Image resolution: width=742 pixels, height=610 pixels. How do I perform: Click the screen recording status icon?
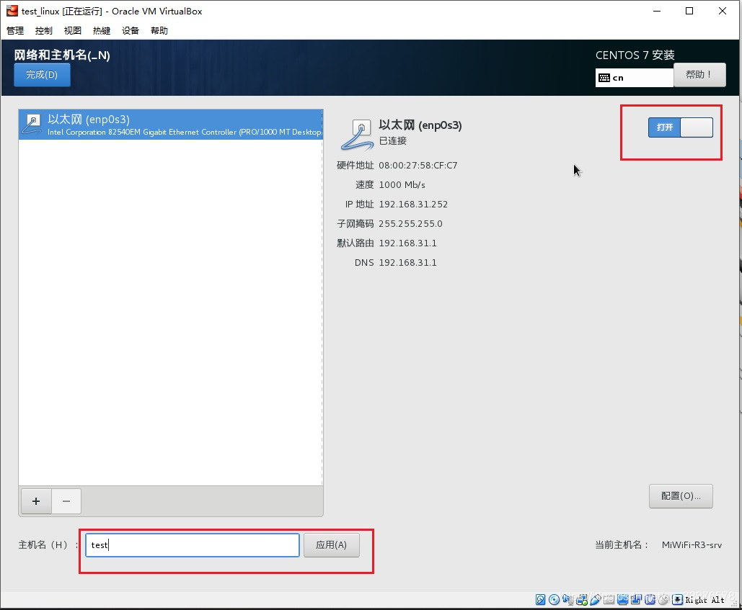click(636, 600)
